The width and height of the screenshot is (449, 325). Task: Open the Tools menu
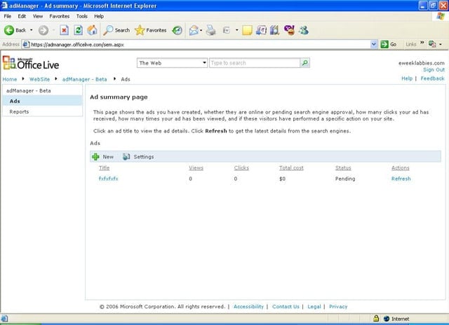pyautogui.click(x=82, y=16)
